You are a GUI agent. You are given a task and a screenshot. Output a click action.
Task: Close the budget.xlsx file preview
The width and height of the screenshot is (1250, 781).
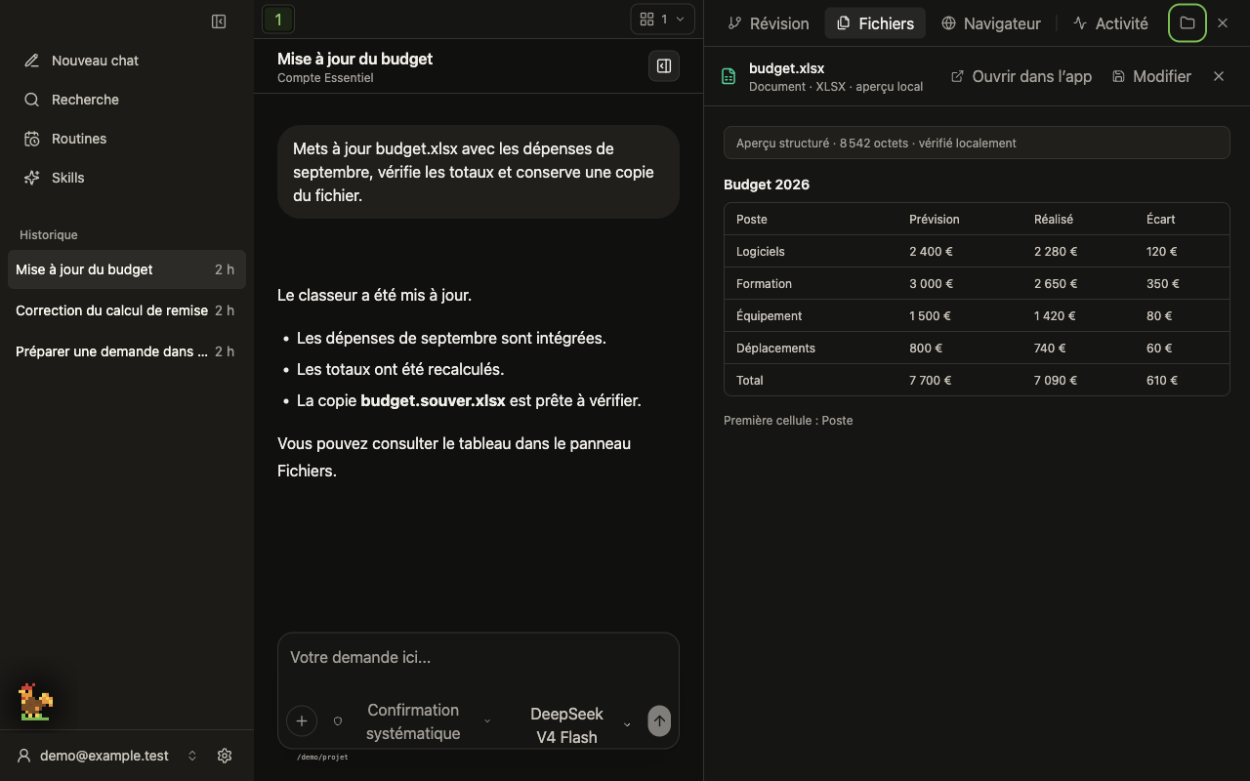[x=1219, y=76]
